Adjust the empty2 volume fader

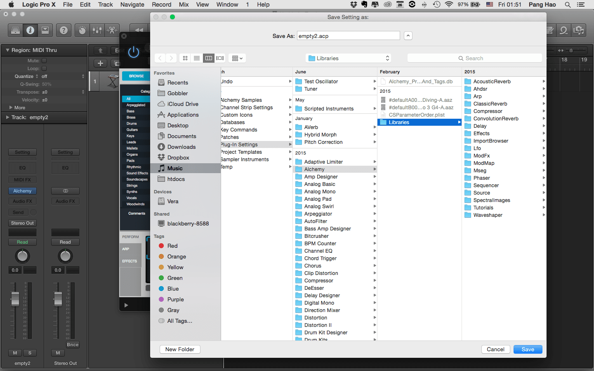coord(15,298)
